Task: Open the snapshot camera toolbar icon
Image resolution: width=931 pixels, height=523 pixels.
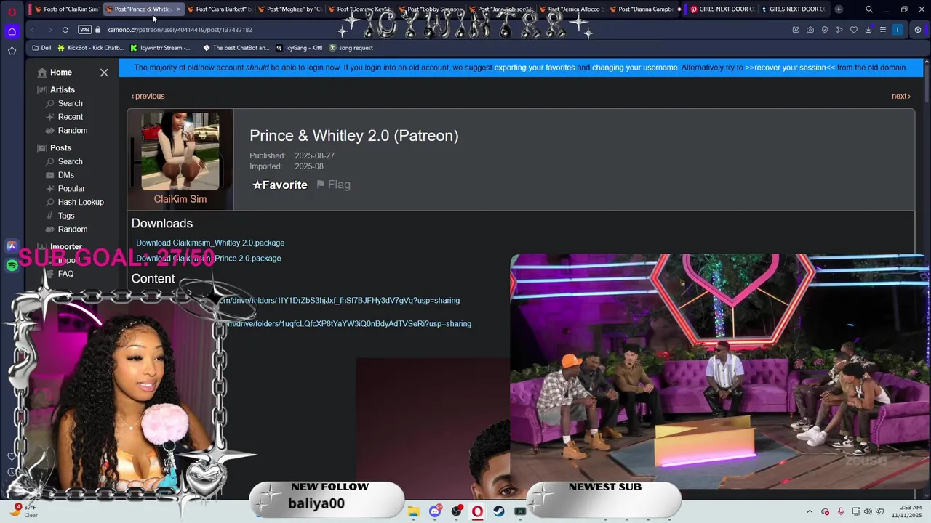Action: click(x=810, y=30)
